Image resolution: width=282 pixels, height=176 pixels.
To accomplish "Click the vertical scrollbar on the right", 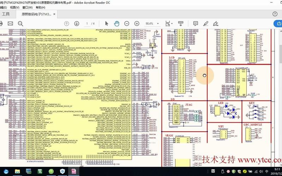I will click(281, 54).
